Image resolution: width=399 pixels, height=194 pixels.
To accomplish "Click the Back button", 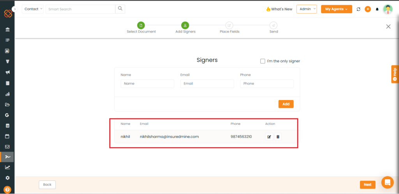I will coord(47,185).
